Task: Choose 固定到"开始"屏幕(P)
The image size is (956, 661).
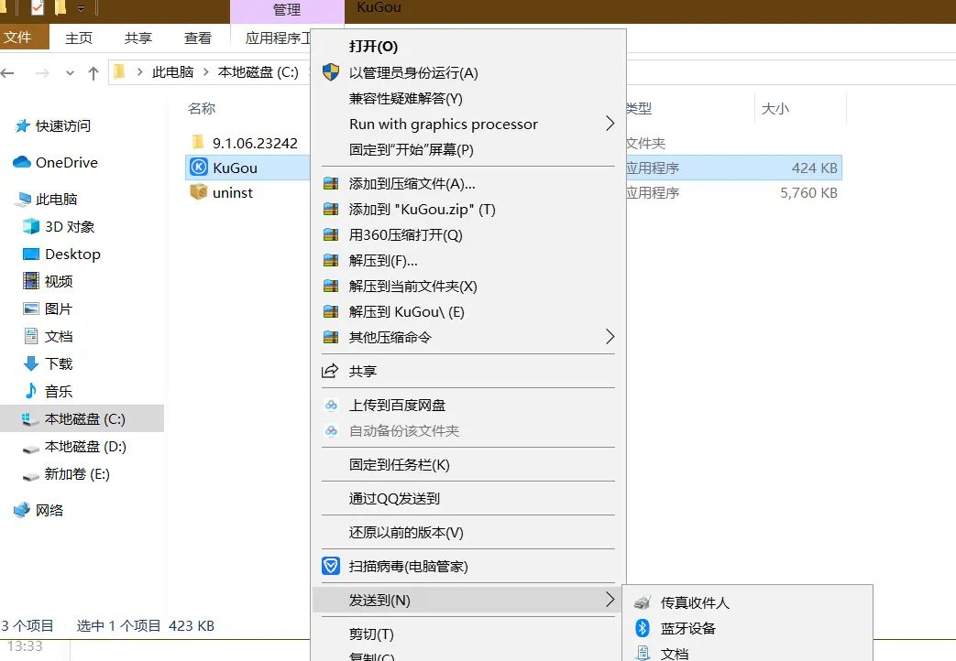Action: (411, 150)
